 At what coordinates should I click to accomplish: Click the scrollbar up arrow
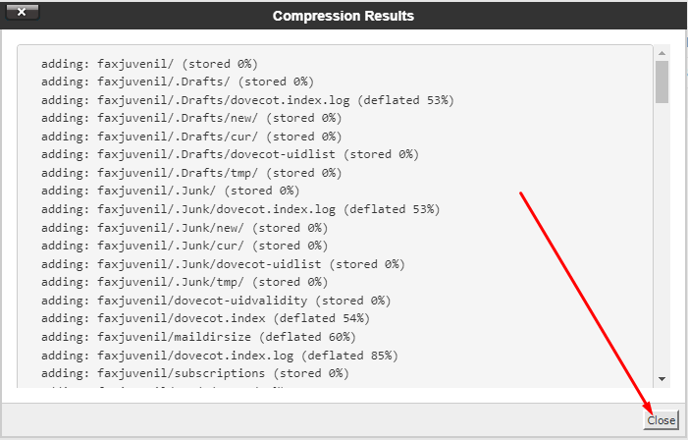[662, 52]
